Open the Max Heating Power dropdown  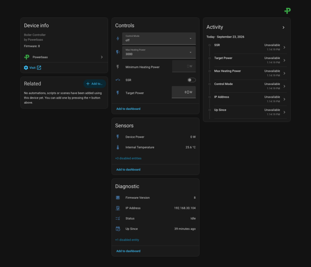point(159,52)
